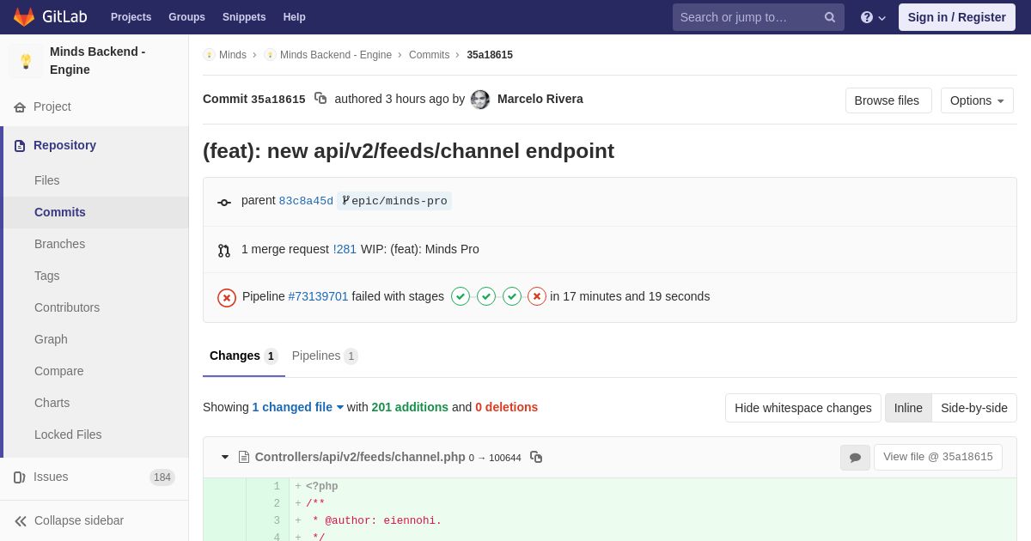Click the Minds Backend - Engine lightbulb avatar

pyautogui.click(x=26, y=61)
